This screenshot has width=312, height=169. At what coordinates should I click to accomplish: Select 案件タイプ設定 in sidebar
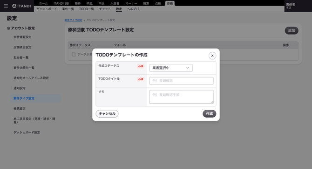[x=36, y=99]
